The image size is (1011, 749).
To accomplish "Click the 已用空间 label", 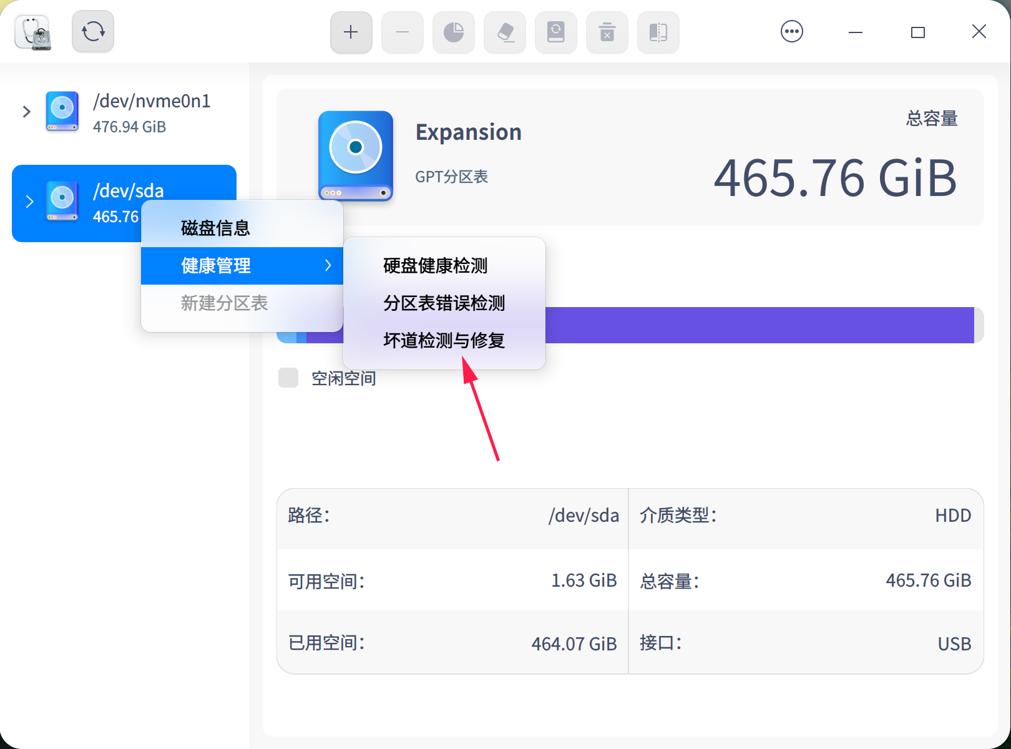I will coord(326,643).
